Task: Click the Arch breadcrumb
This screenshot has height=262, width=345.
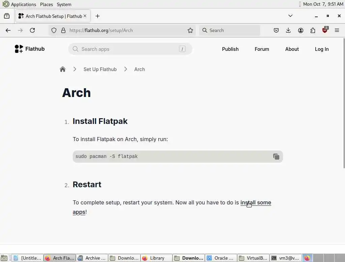Action: [139, 69]
